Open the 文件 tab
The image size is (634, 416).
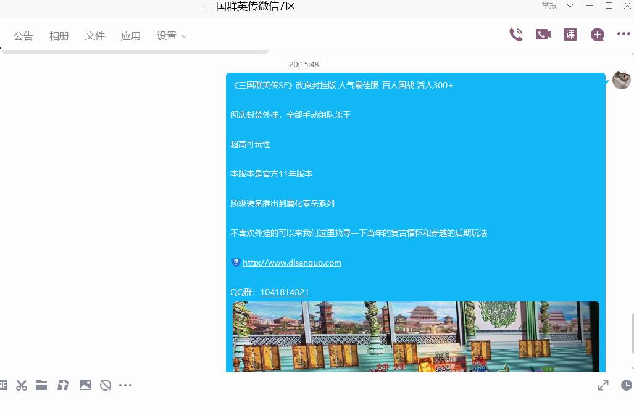[95, 36]
